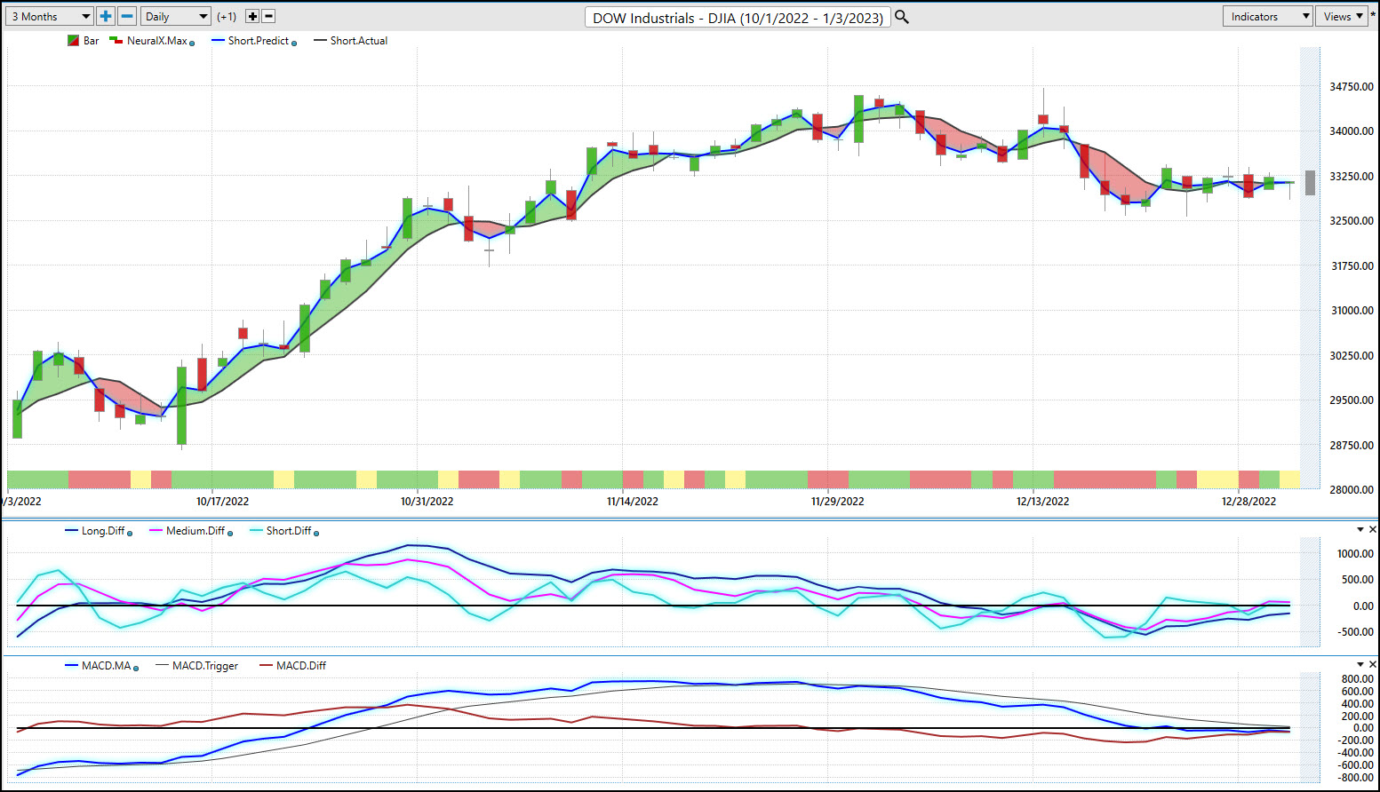Click the 29500.00 price axis label
The height and width of the screenshot is (792, 1380).
tap(1352, 400)
